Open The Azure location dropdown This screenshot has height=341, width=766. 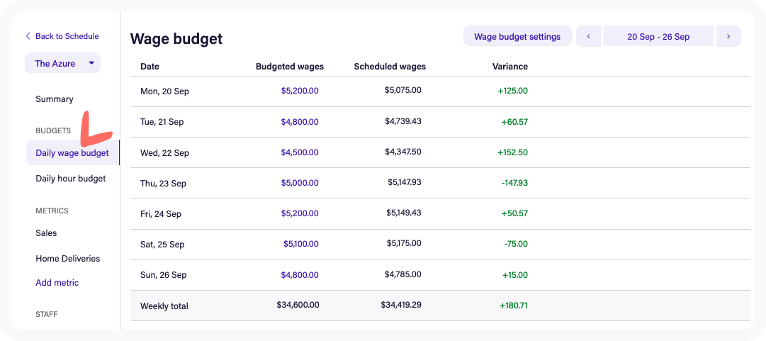click(x=62, y=63)
